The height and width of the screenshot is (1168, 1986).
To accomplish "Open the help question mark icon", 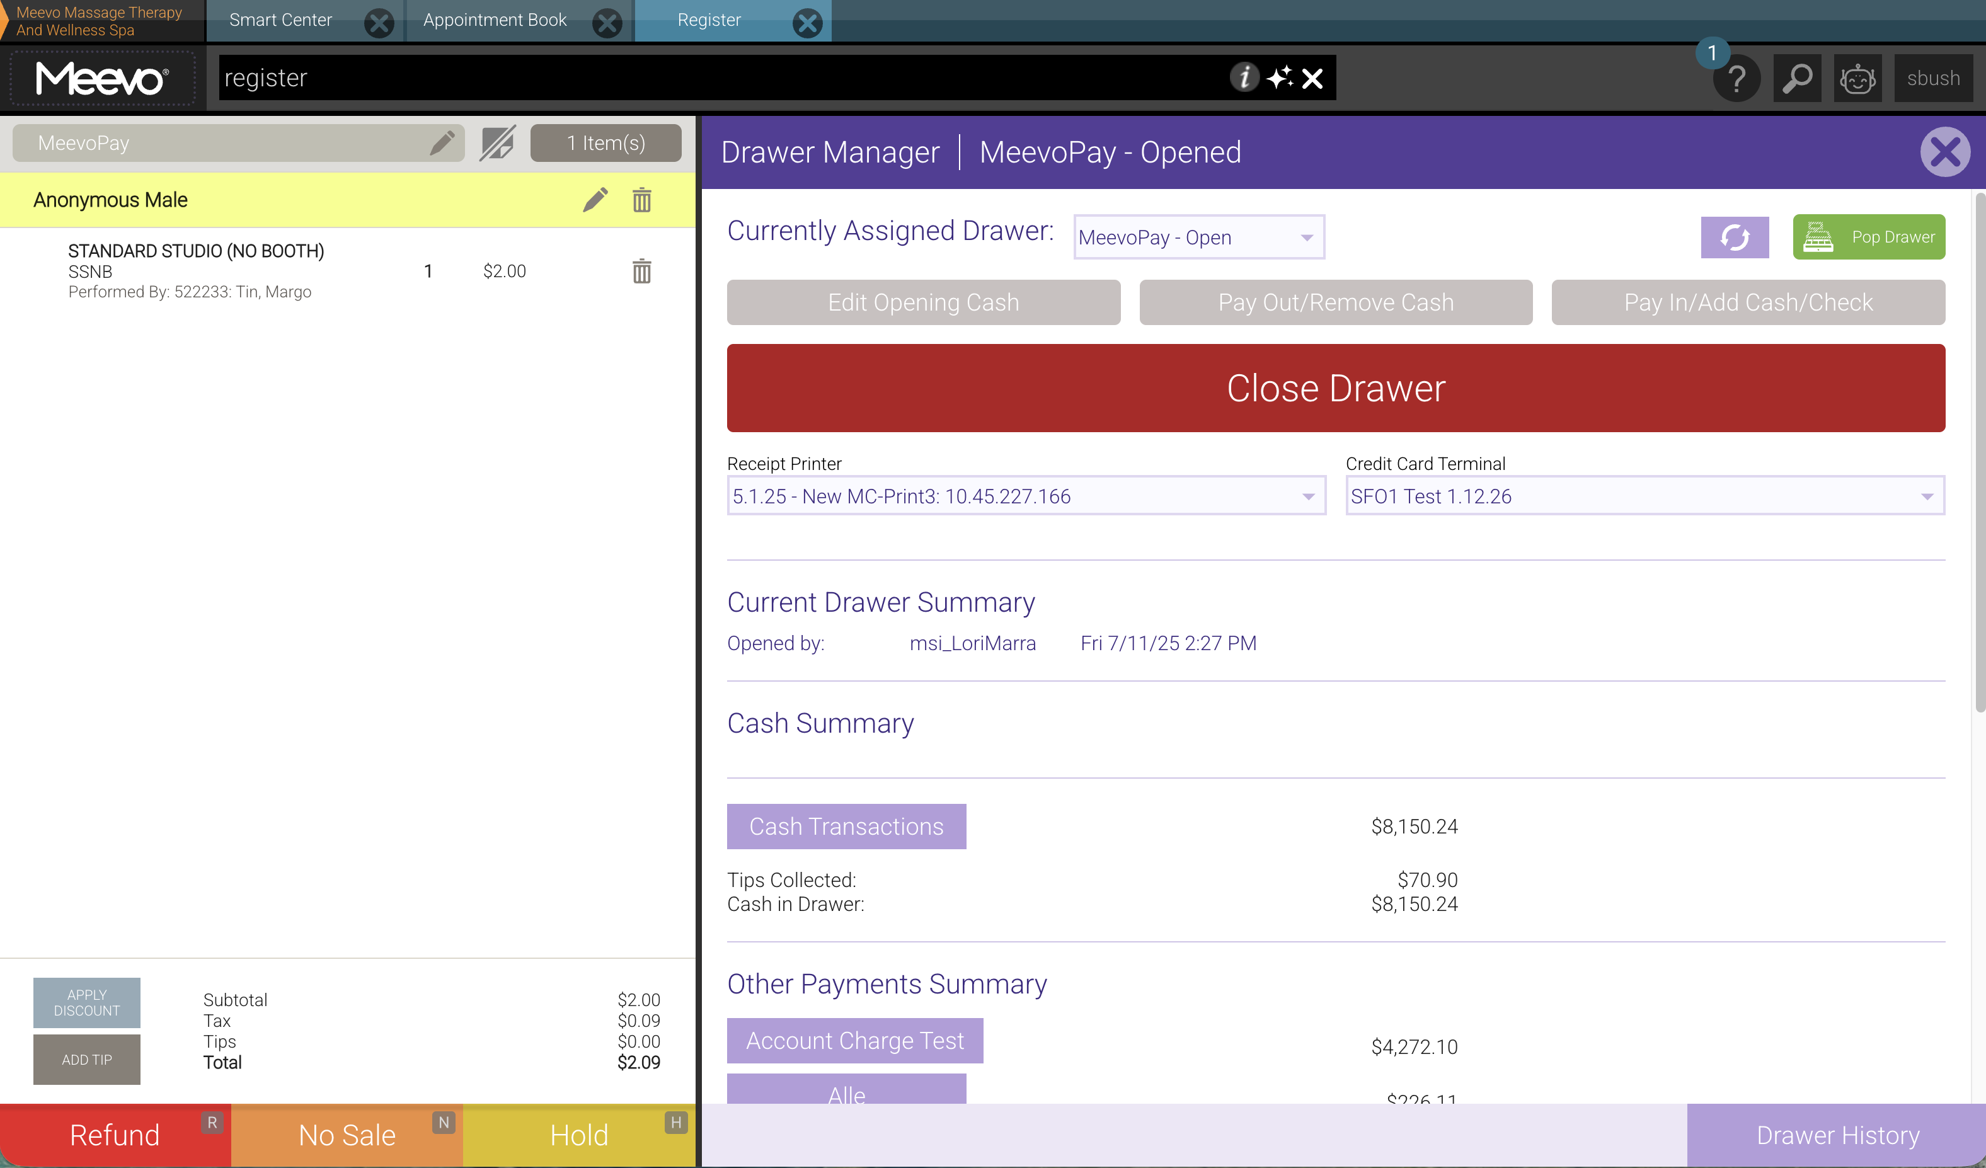I will coord(1736,78).
